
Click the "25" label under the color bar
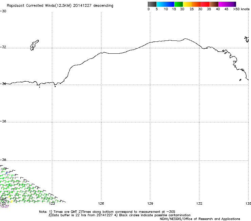(x=192, y=9)
